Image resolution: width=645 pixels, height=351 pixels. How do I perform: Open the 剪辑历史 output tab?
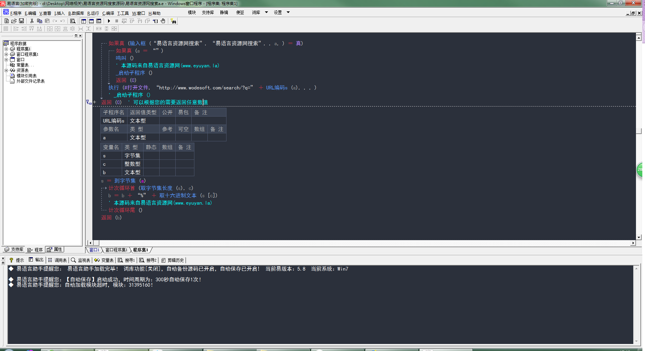click(172, 260)
